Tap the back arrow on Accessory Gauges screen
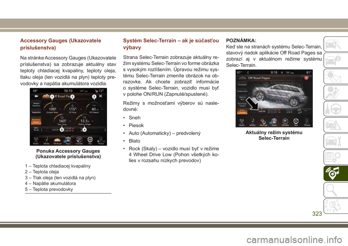Screen dimensions: 348x246 [x=36, y=96]
